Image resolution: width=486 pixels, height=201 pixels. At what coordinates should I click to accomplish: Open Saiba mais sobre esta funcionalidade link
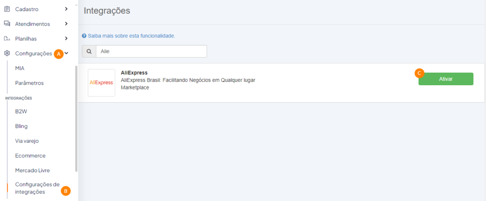click(x=131, y=36)
